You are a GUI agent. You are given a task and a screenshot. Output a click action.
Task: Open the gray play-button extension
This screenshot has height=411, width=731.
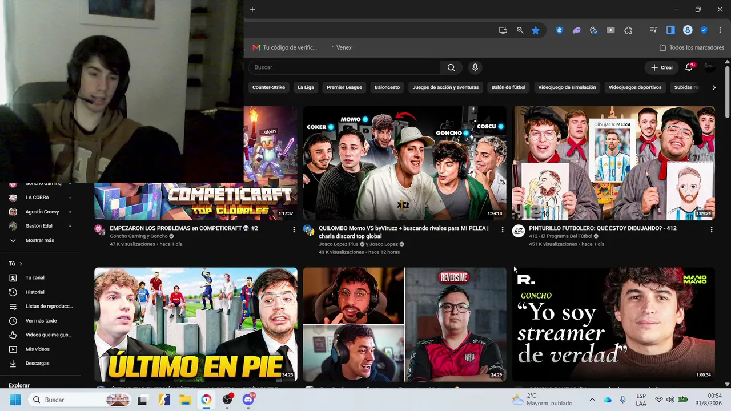(610, 30)
